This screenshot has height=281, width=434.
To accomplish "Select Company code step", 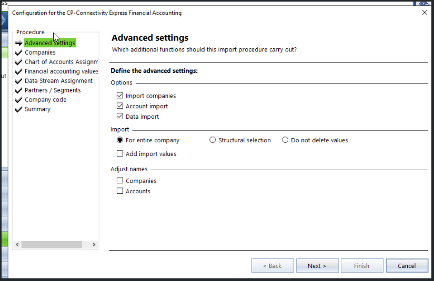I will point(45,100).
